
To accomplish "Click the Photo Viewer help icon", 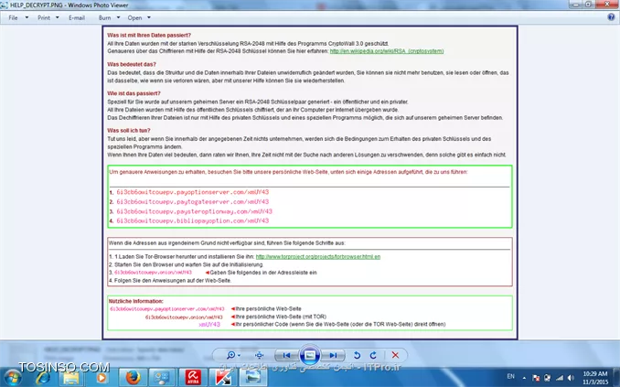I will [x=611, y=17].
